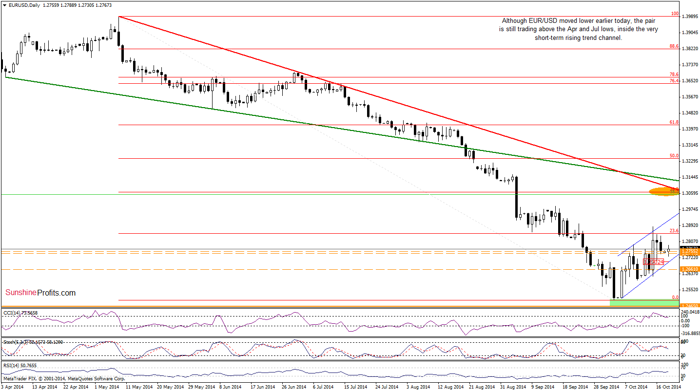The image size is (700, 391).
Task: Select the 1.33145 price axis label
Action: (689, 146)
